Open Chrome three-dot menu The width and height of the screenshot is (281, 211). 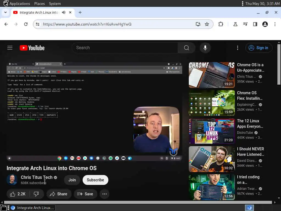click(275, 24)
